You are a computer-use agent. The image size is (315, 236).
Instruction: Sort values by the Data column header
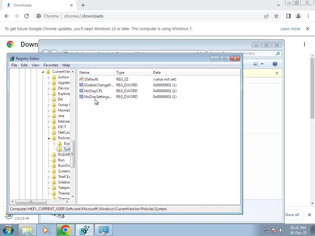pyautogui.click(x=195, y=73)
